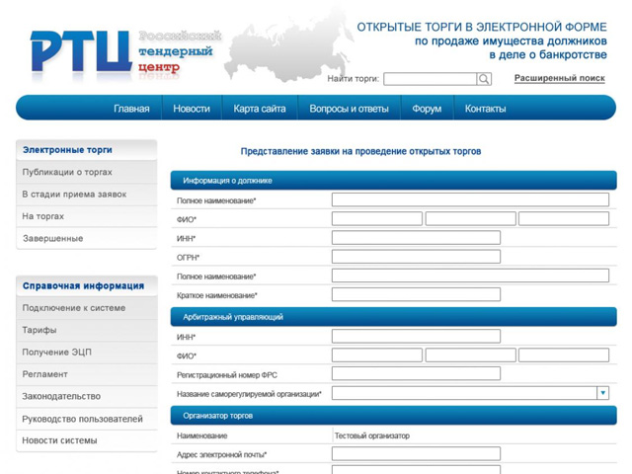Click the last debtor ФИО field

click(564, 218)
